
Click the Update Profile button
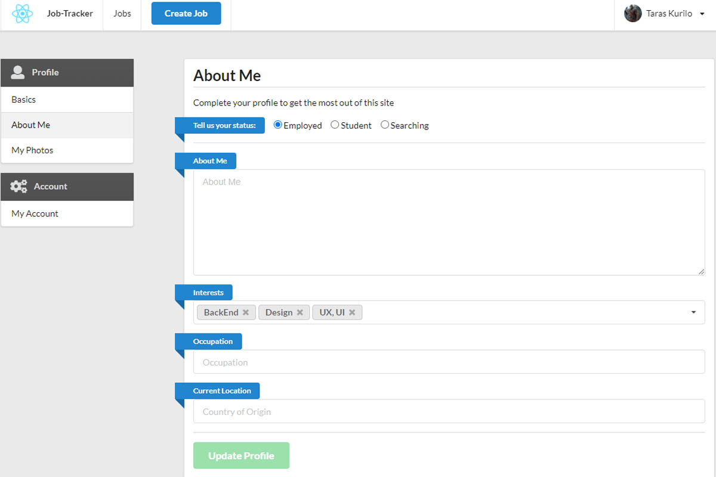(241, 455)
